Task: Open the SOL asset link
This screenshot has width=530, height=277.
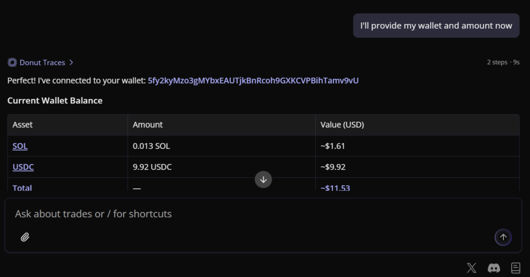Action: pos(20,146)
